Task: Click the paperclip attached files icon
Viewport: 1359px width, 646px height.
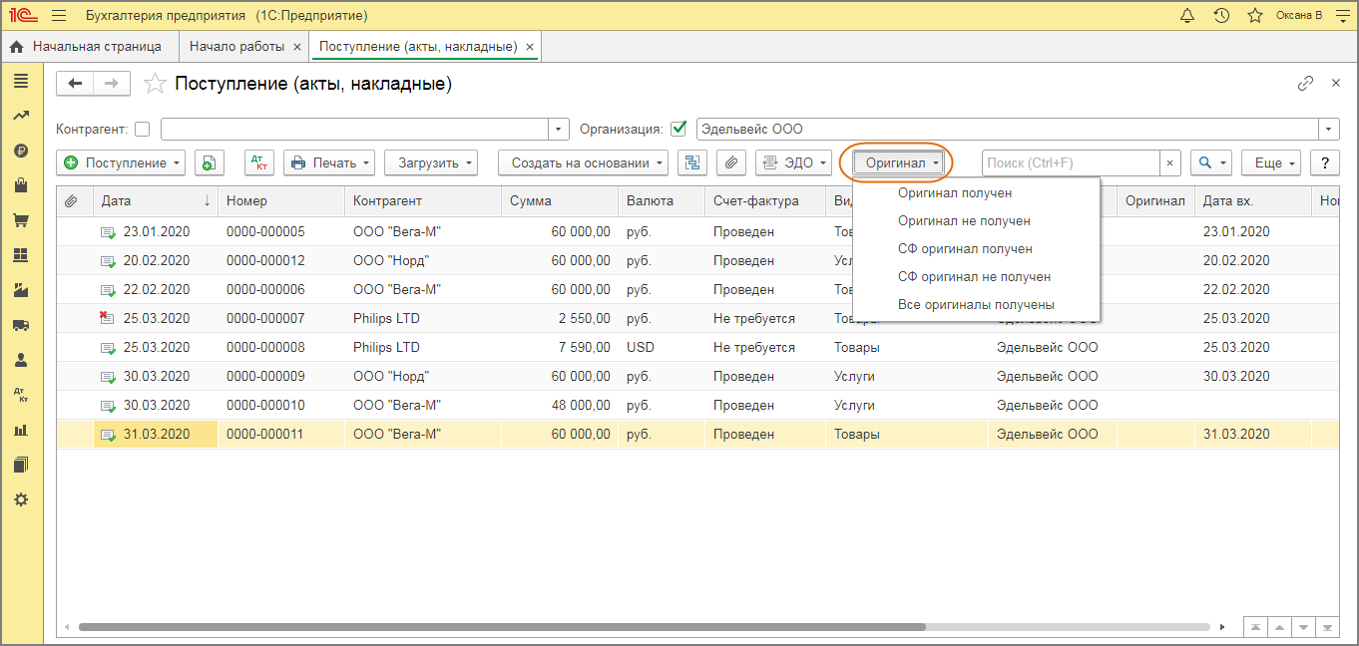Action: tap(731, 162)
